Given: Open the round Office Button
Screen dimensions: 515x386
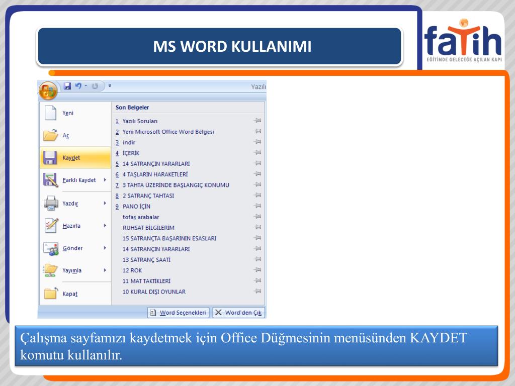Looking at the screenshot, I should click(48, 90).
